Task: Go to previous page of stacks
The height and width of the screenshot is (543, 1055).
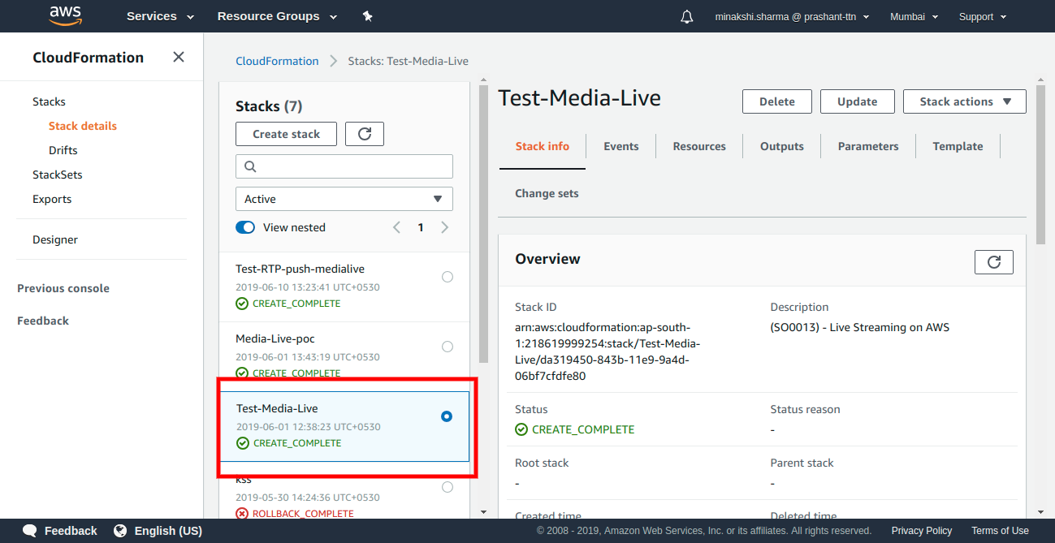Action: [396, 227]
